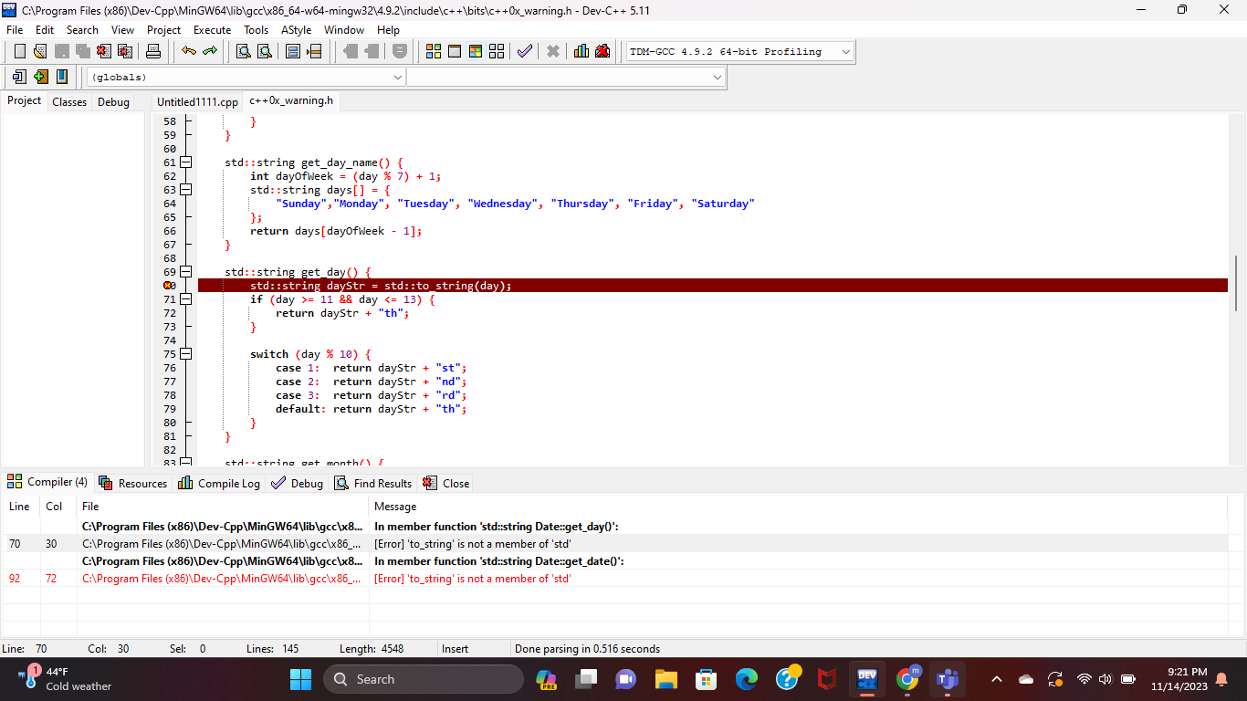1247x701 pixels.
Task: Click the Close file icon with red X
Action: (104, 51)
